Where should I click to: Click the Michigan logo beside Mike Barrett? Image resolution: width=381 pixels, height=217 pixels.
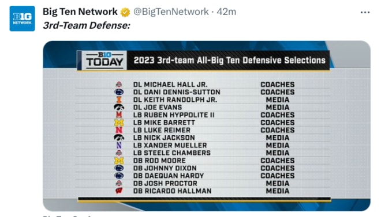pyautogui.click(x=119, y=123)
